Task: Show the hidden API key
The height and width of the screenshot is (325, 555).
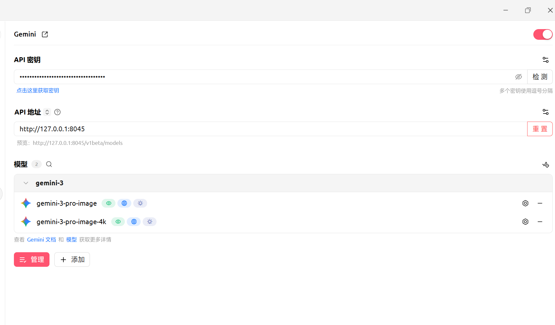Action: pyautogui.click(x=518, y=77)
